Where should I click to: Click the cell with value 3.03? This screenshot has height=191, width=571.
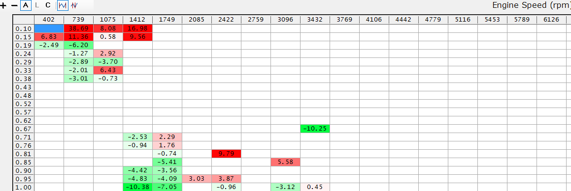(x=197, y=179)
